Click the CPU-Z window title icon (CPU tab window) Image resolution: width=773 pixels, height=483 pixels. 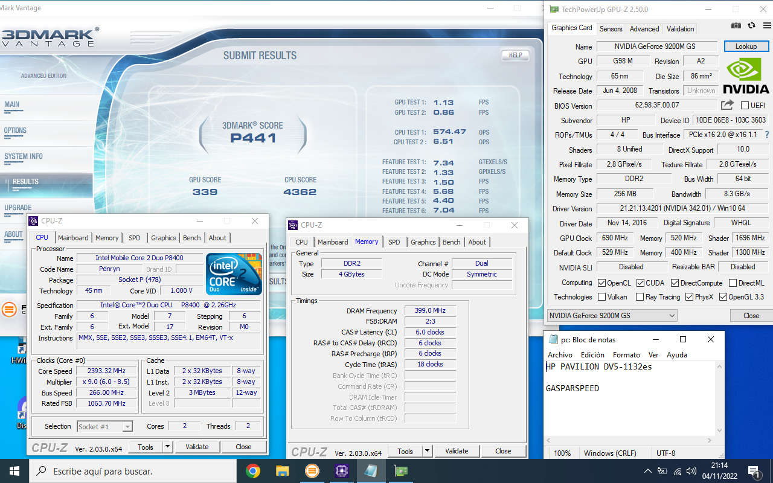click(34, 221)
